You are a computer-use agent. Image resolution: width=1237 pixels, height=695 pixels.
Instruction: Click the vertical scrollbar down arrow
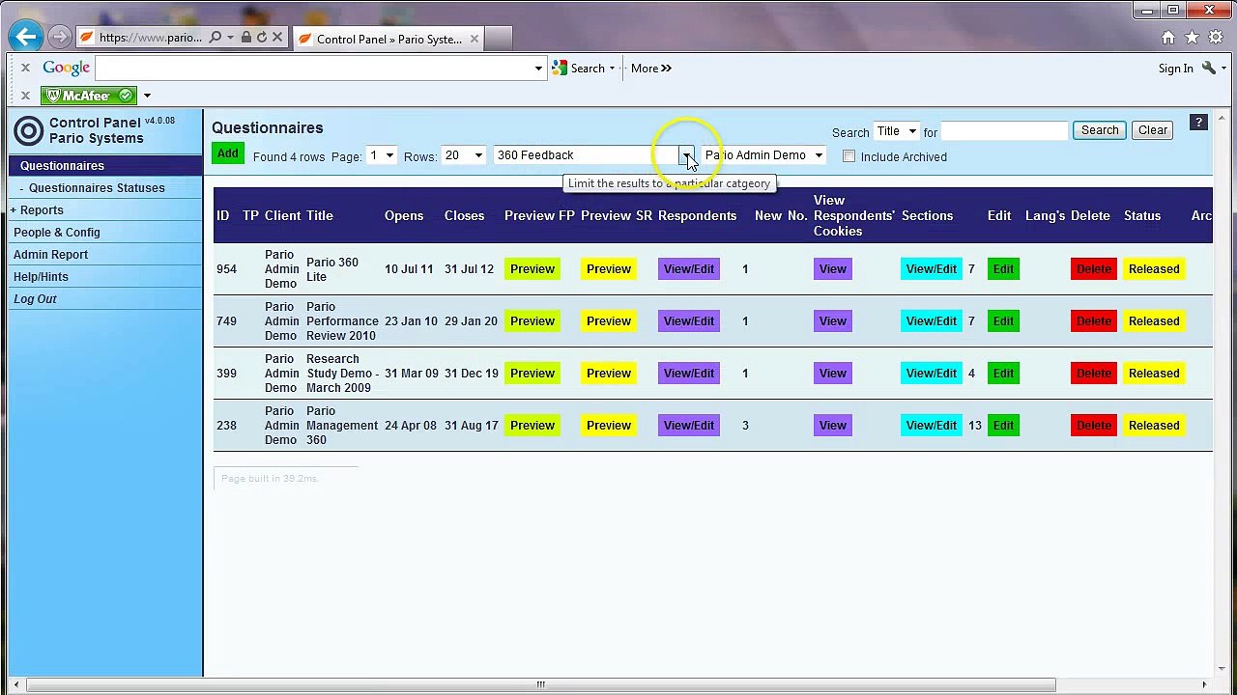point(1223,668)
